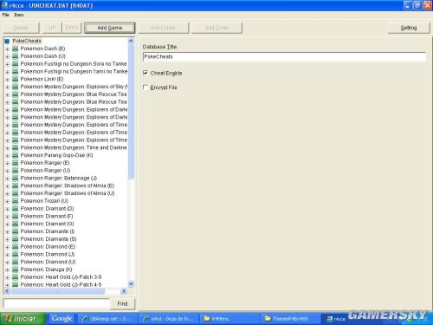Toggle the Cheat Enable checkbox
The image size is (433, 325).
coord(145,73)
